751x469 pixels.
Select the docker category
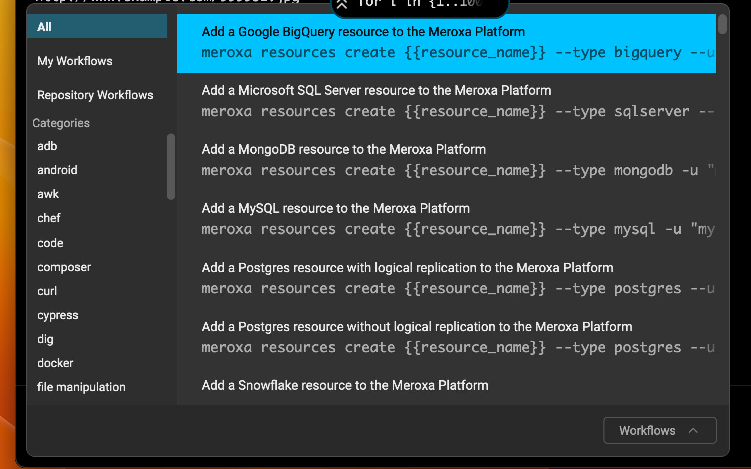(x=55, y=363)
